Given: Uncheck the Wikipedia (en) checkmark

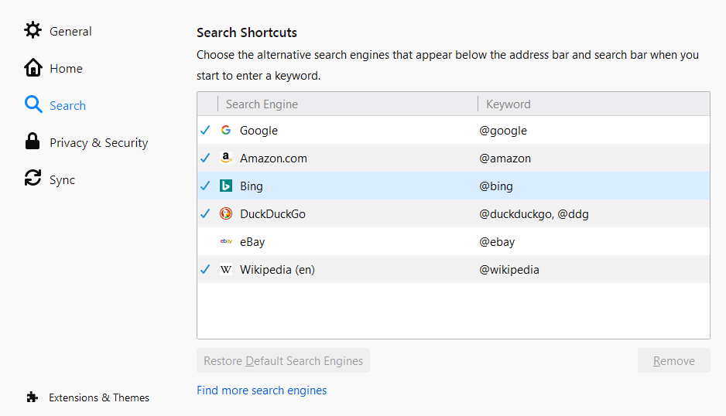Looking at the screenshot, I should [x=205, y=269].
